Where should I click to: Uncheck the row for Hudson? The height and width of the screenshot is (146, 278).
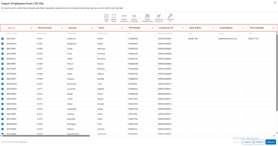point(2,79)
